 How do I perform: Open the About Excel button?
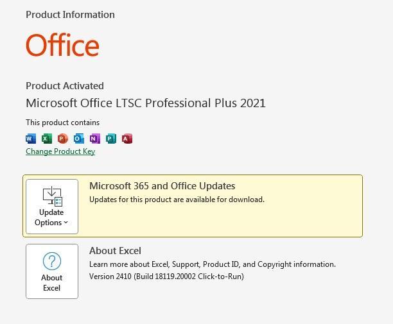pos(52,271)
